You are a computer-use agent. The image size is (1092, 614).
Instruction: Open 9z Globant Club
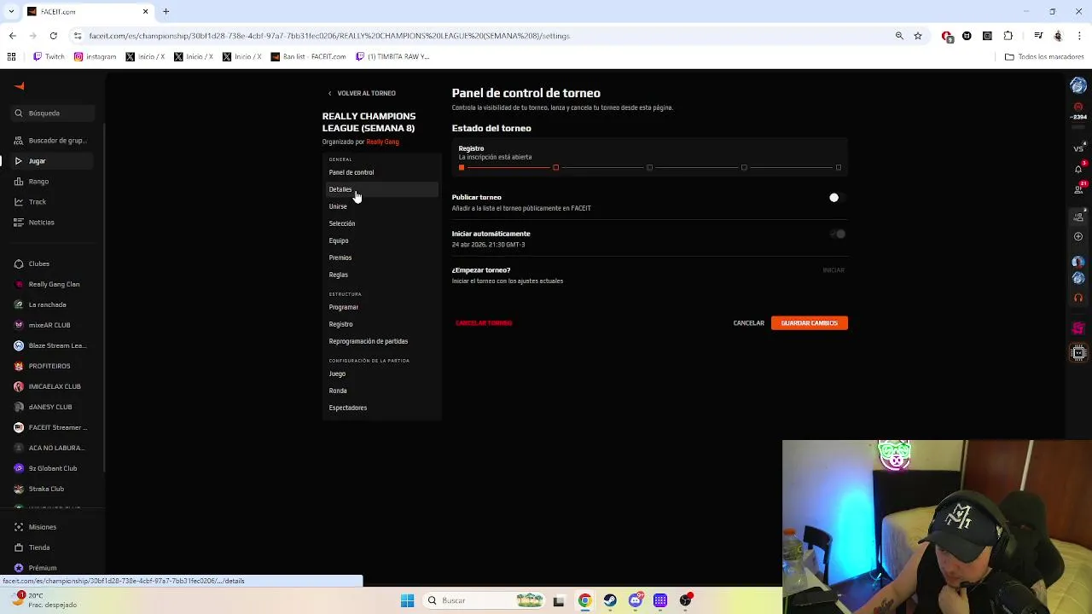[x=51, y=468]
